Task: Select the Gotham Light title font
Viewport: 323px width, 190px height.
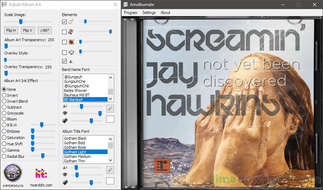Action: pos(86,152)
